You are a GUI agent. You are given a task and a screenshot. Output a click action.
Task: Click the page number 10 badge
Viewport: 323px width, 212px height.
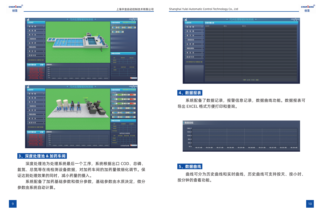[x=310, y=204]
